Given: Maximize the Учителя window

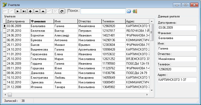Looking at the screenshot, I should (x=186, y=5).
